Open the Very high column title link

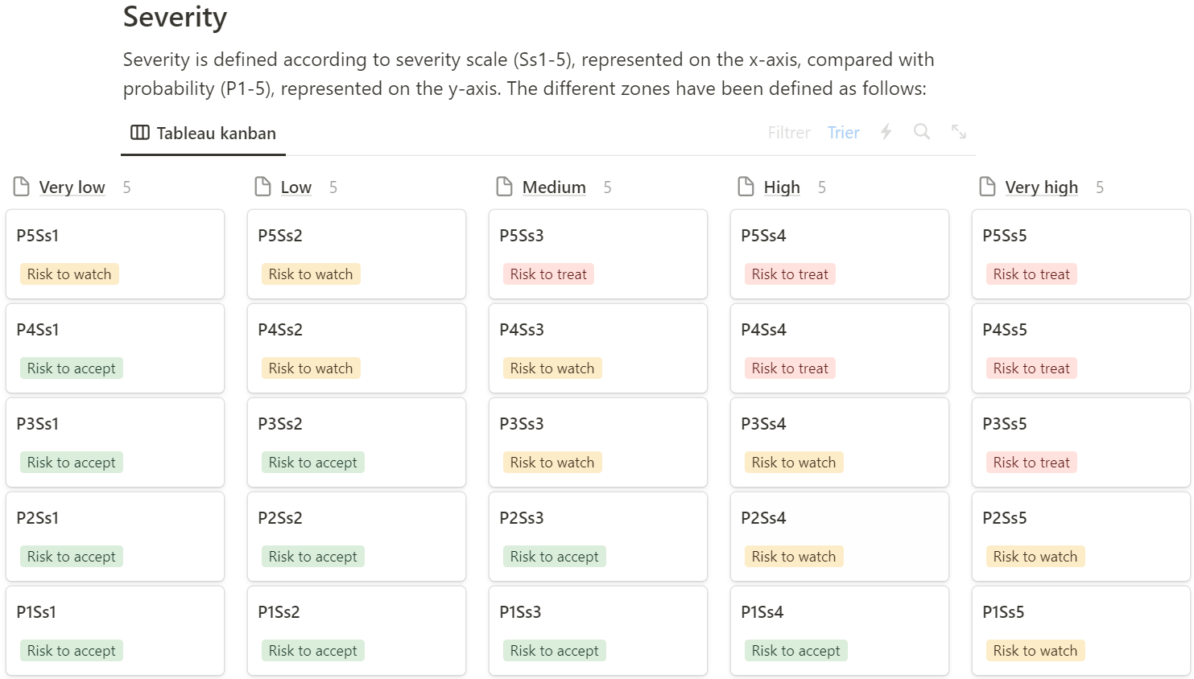pos(1041,187)
